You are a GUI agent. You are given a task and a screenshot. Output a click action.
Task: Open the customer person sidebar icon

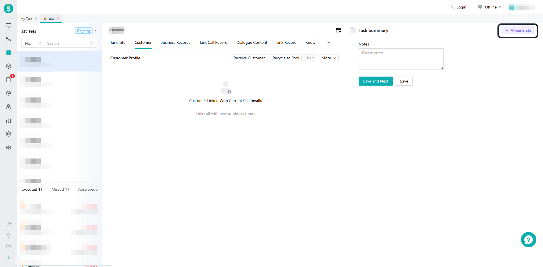8,107
